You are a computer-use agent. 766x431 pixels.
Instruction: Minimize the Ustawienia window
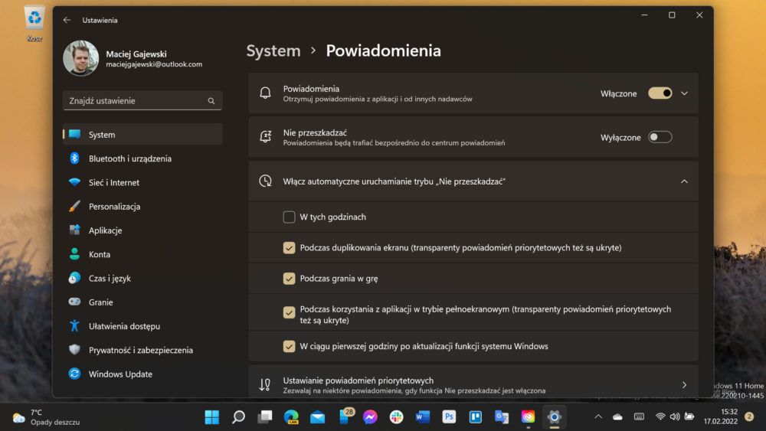pyautogui.click(x=644, y=15)
